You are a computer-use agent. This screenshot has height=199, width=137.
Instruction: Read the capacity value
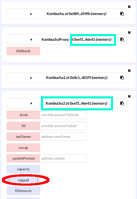23,169
